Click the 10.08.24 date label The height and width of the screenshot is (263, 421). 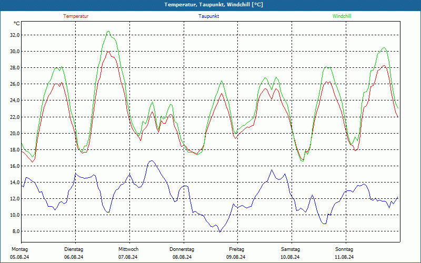click(290, 257)
